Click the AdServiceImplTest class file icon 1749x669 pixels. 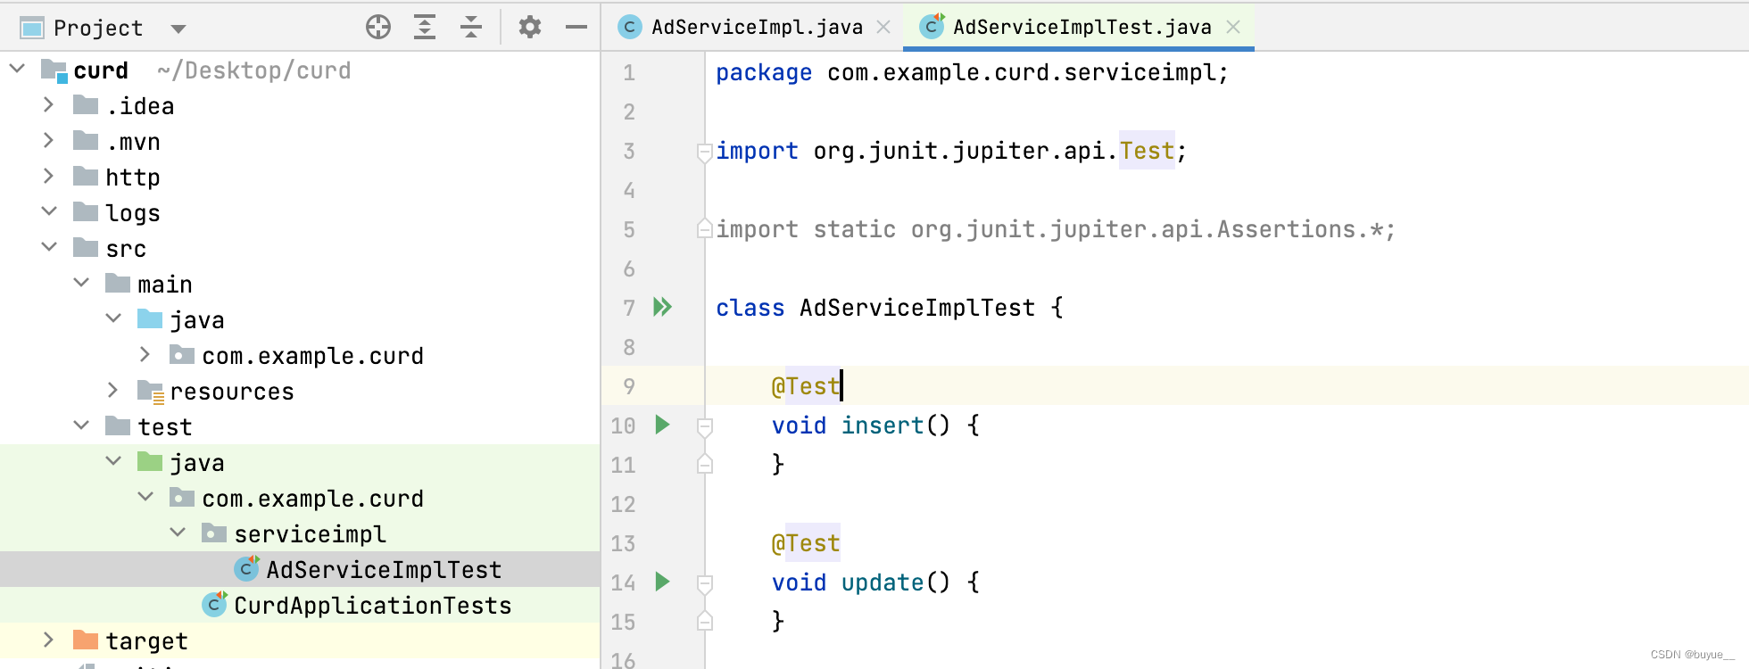point(246,567)
